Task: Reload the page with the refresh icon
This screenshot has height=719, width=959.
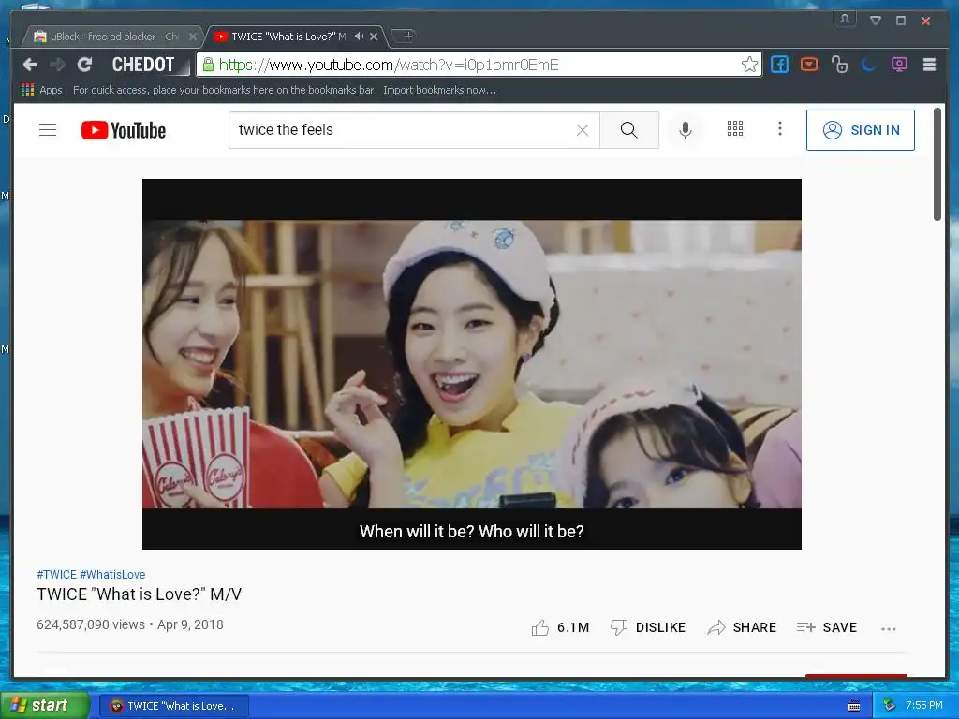Action: 84,65
